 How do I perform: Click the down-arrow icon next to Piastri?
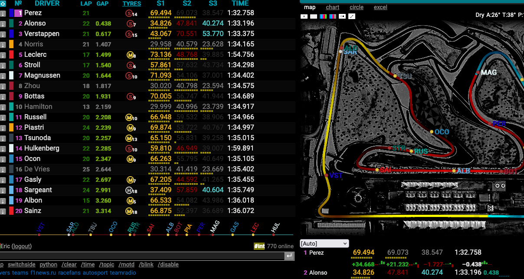3,128
